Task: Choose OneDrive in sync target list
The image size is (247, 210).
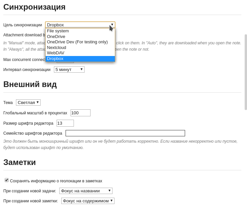Action: [x=80, y=36]
